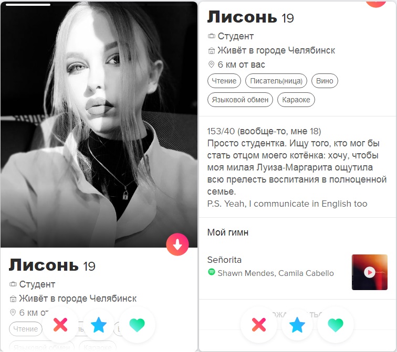Click the green heart like button on left card
This screenshot has width=397, height=352.
[137, 325]
